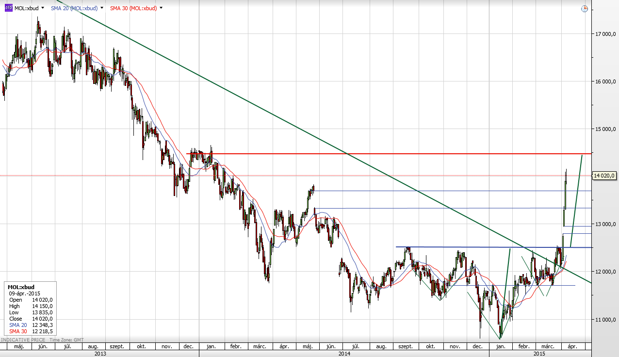Expand the SMA 20 (MOL:xbud) indicator dropdown
This screenshot has width=619, height=357.
pyautogui.click(x=102, y=8)
